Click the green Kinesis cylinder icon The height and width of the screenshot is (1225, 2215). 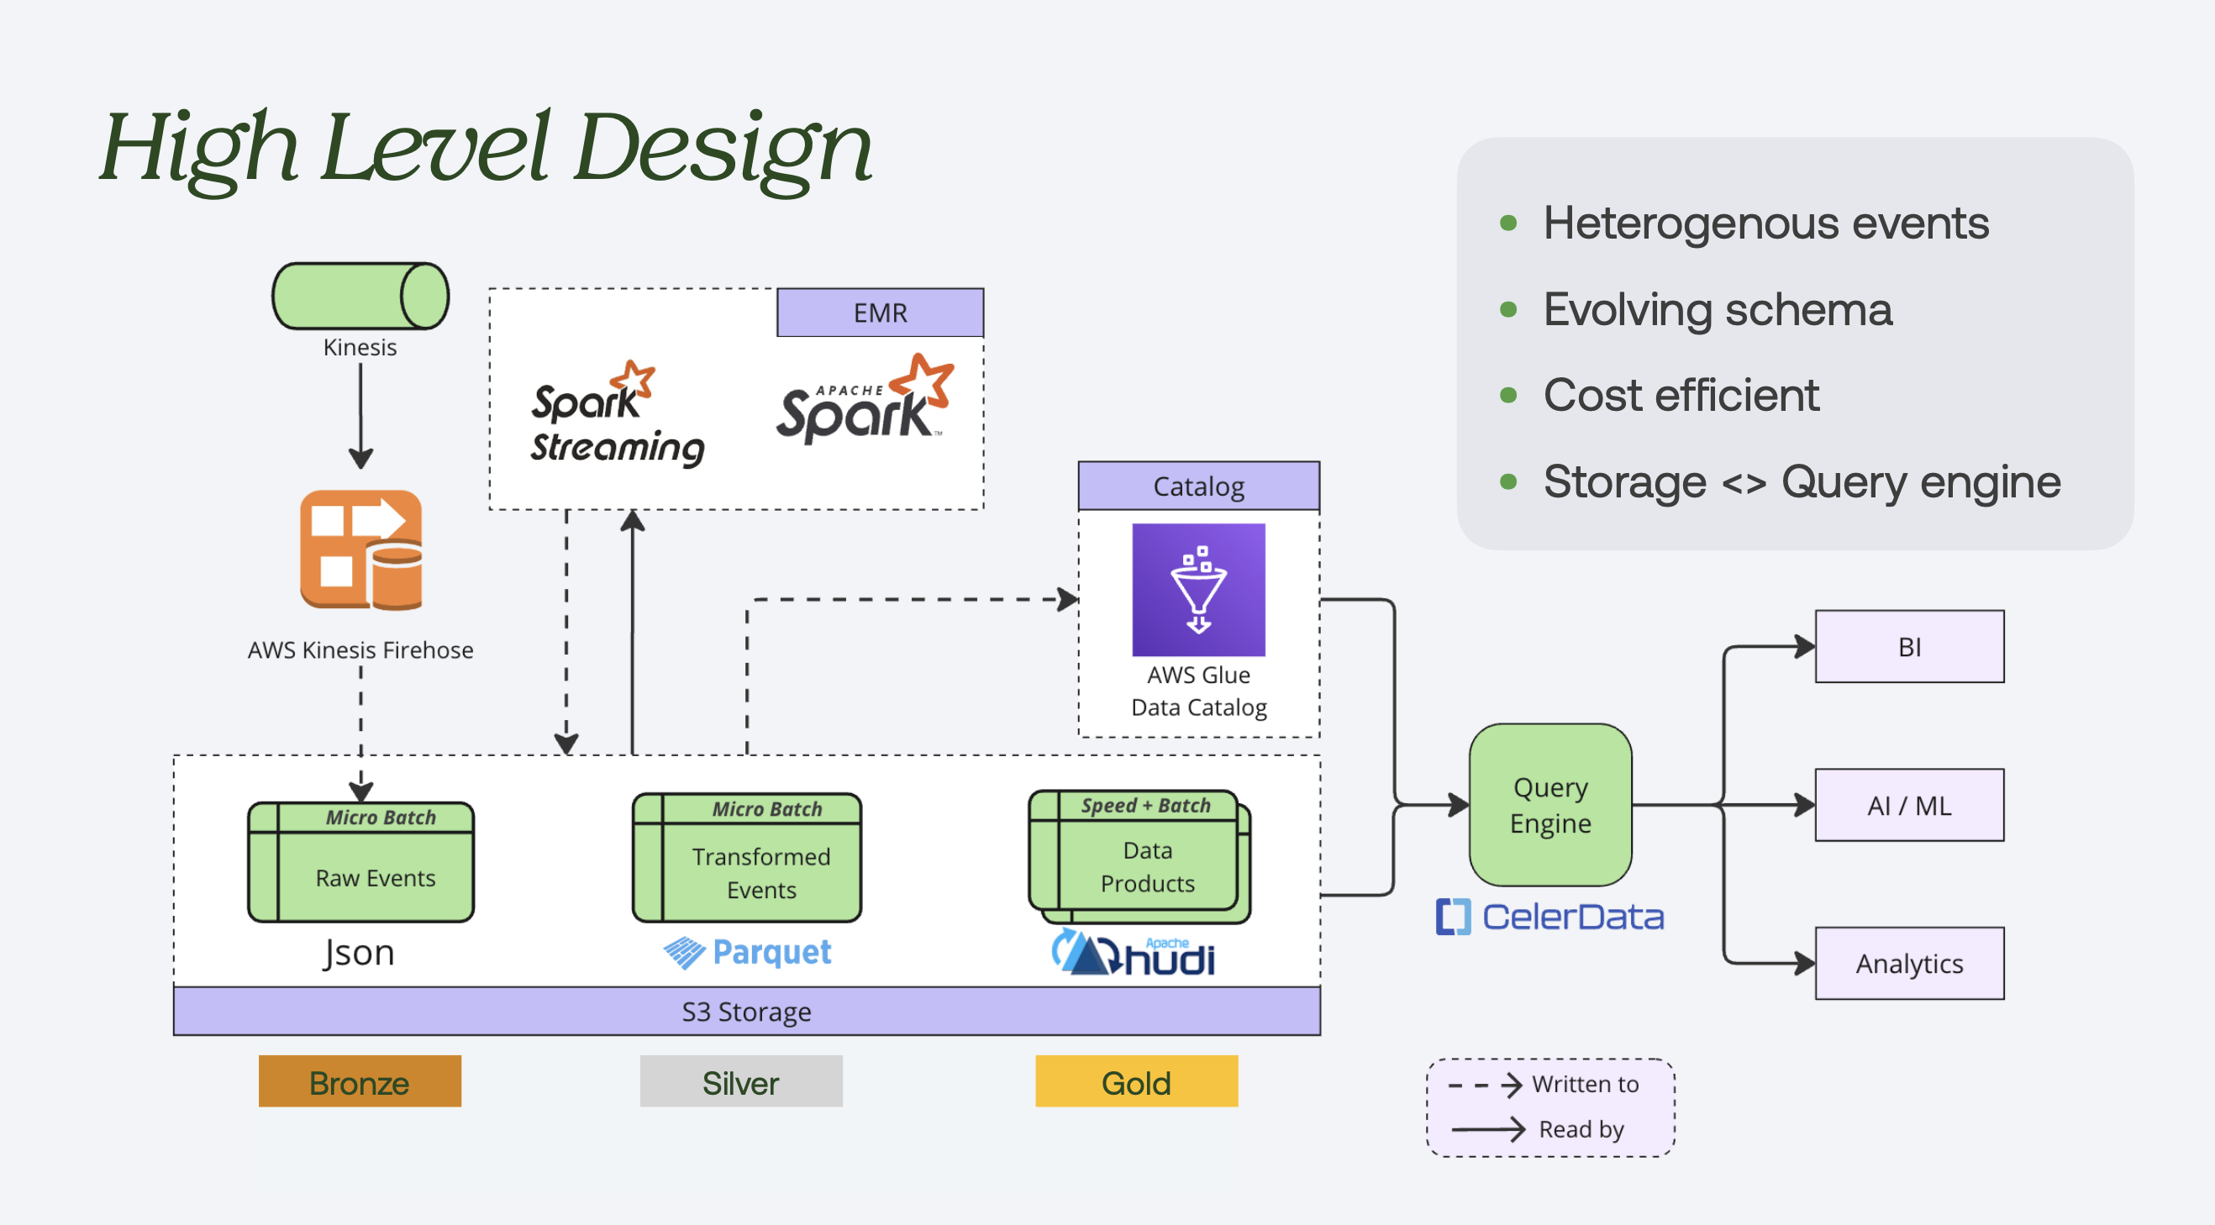pos(360,296)
